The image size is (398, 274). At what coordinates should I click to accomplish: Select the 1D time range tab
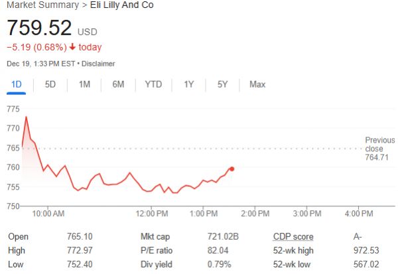(x=16, y=84)
